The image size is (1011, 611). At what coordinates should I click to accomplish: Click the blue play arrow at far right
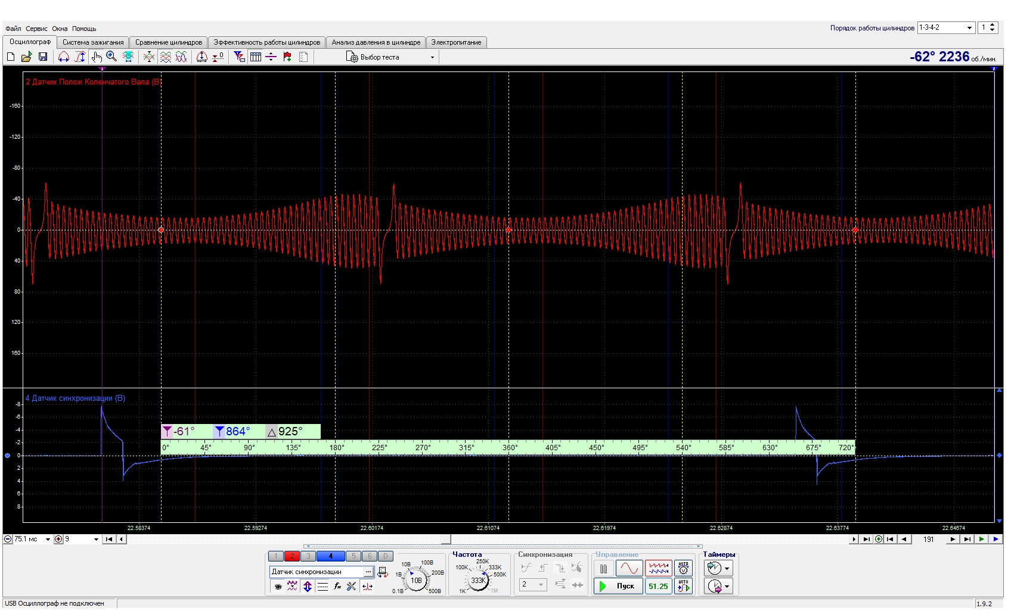click(996, 540)
